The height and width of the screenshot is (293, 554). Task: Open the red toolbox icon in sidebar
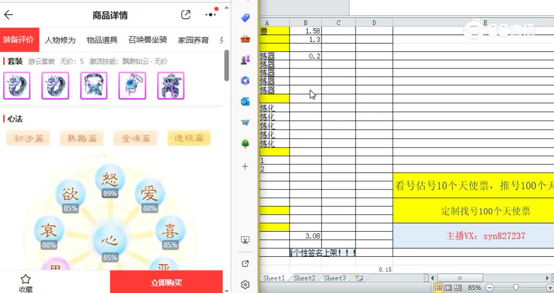[245, 39]
